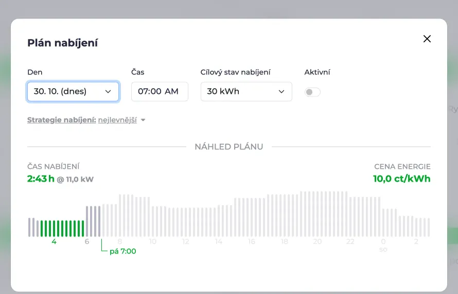
Task: Toggle the Aktivní switch
Action: tap(312, 92)
